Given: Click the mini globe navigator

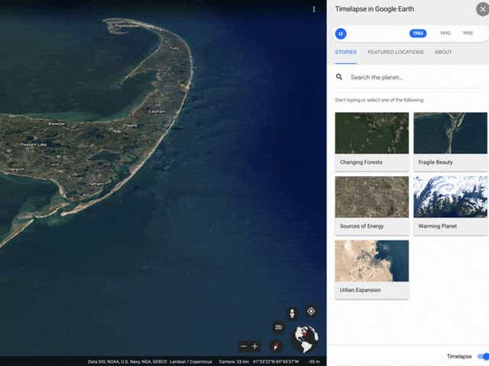Looking at the screenshot, I should pyautogui.click(x=305, y=339).
